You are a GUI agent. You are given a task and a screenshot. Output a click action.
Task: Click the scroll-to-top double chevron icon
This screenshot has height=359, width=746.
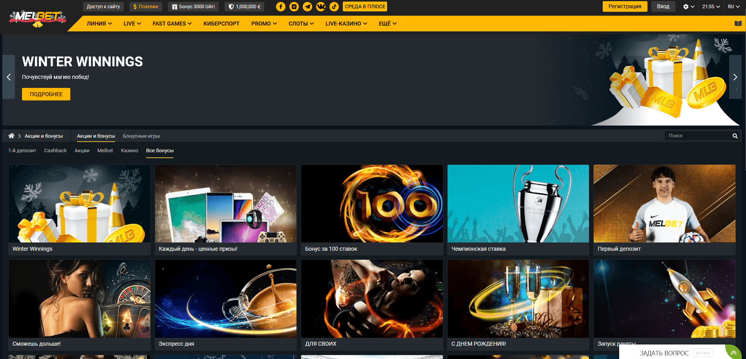(733, 352)
